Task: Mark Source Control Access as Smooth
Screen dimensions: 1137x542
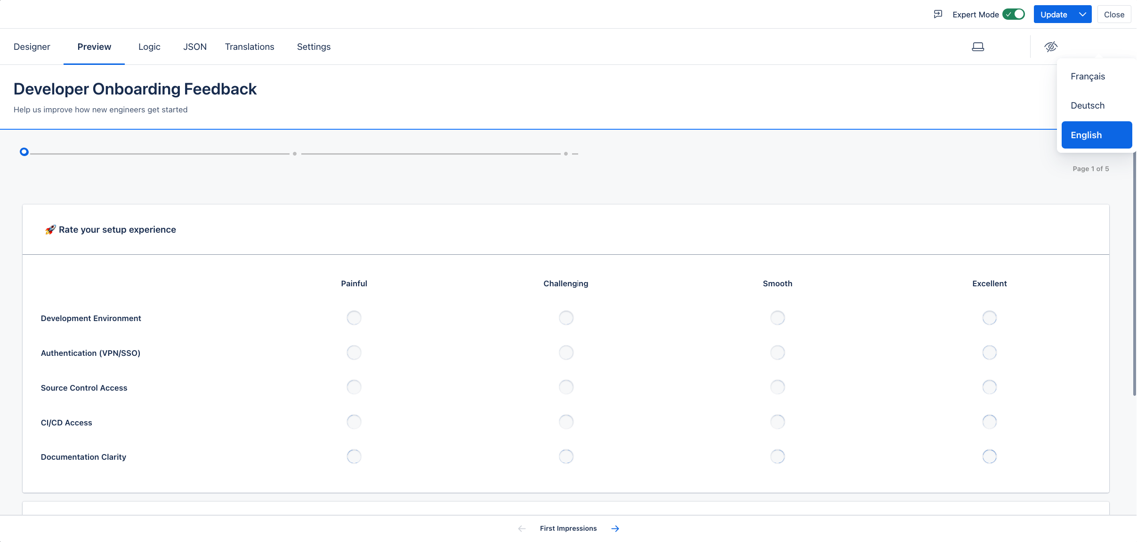Action: (x=777, y=387)
